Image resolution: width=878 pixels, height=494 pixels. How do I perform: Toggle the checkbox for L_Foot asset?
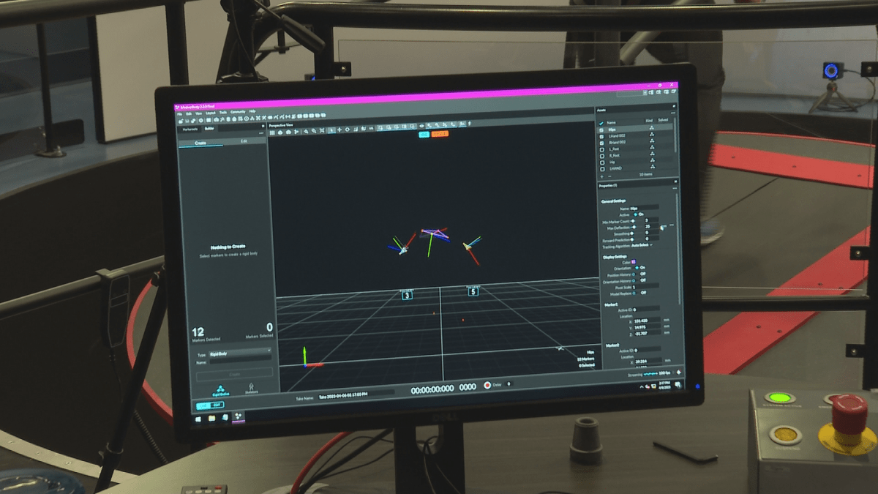point(601,149)
